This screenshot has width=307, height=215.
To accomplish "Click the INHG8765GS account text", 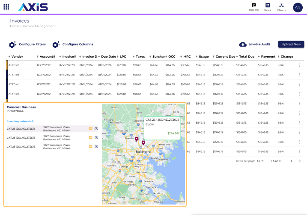I will [15, 111].
